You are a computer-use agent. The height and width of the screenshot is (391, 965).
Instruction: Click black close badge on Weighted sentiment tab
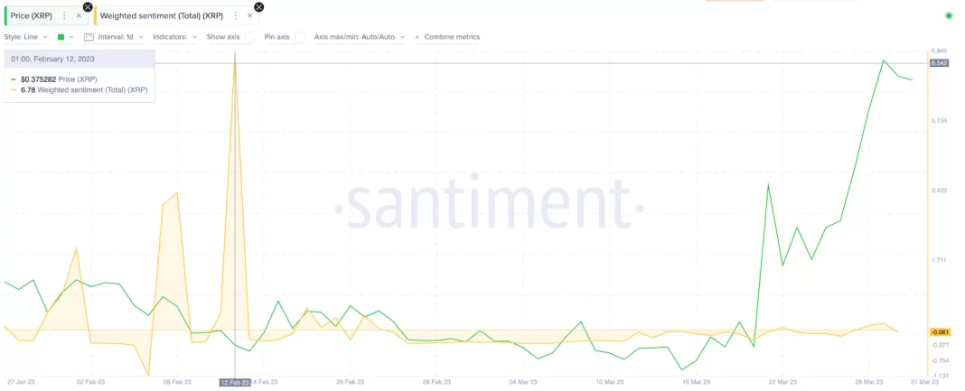(259, 6)
